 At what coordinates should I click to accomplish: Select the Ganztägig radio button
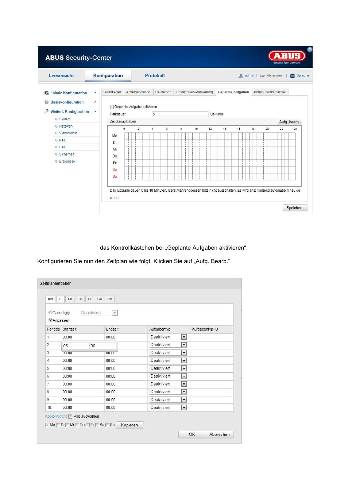coord(50,312)
